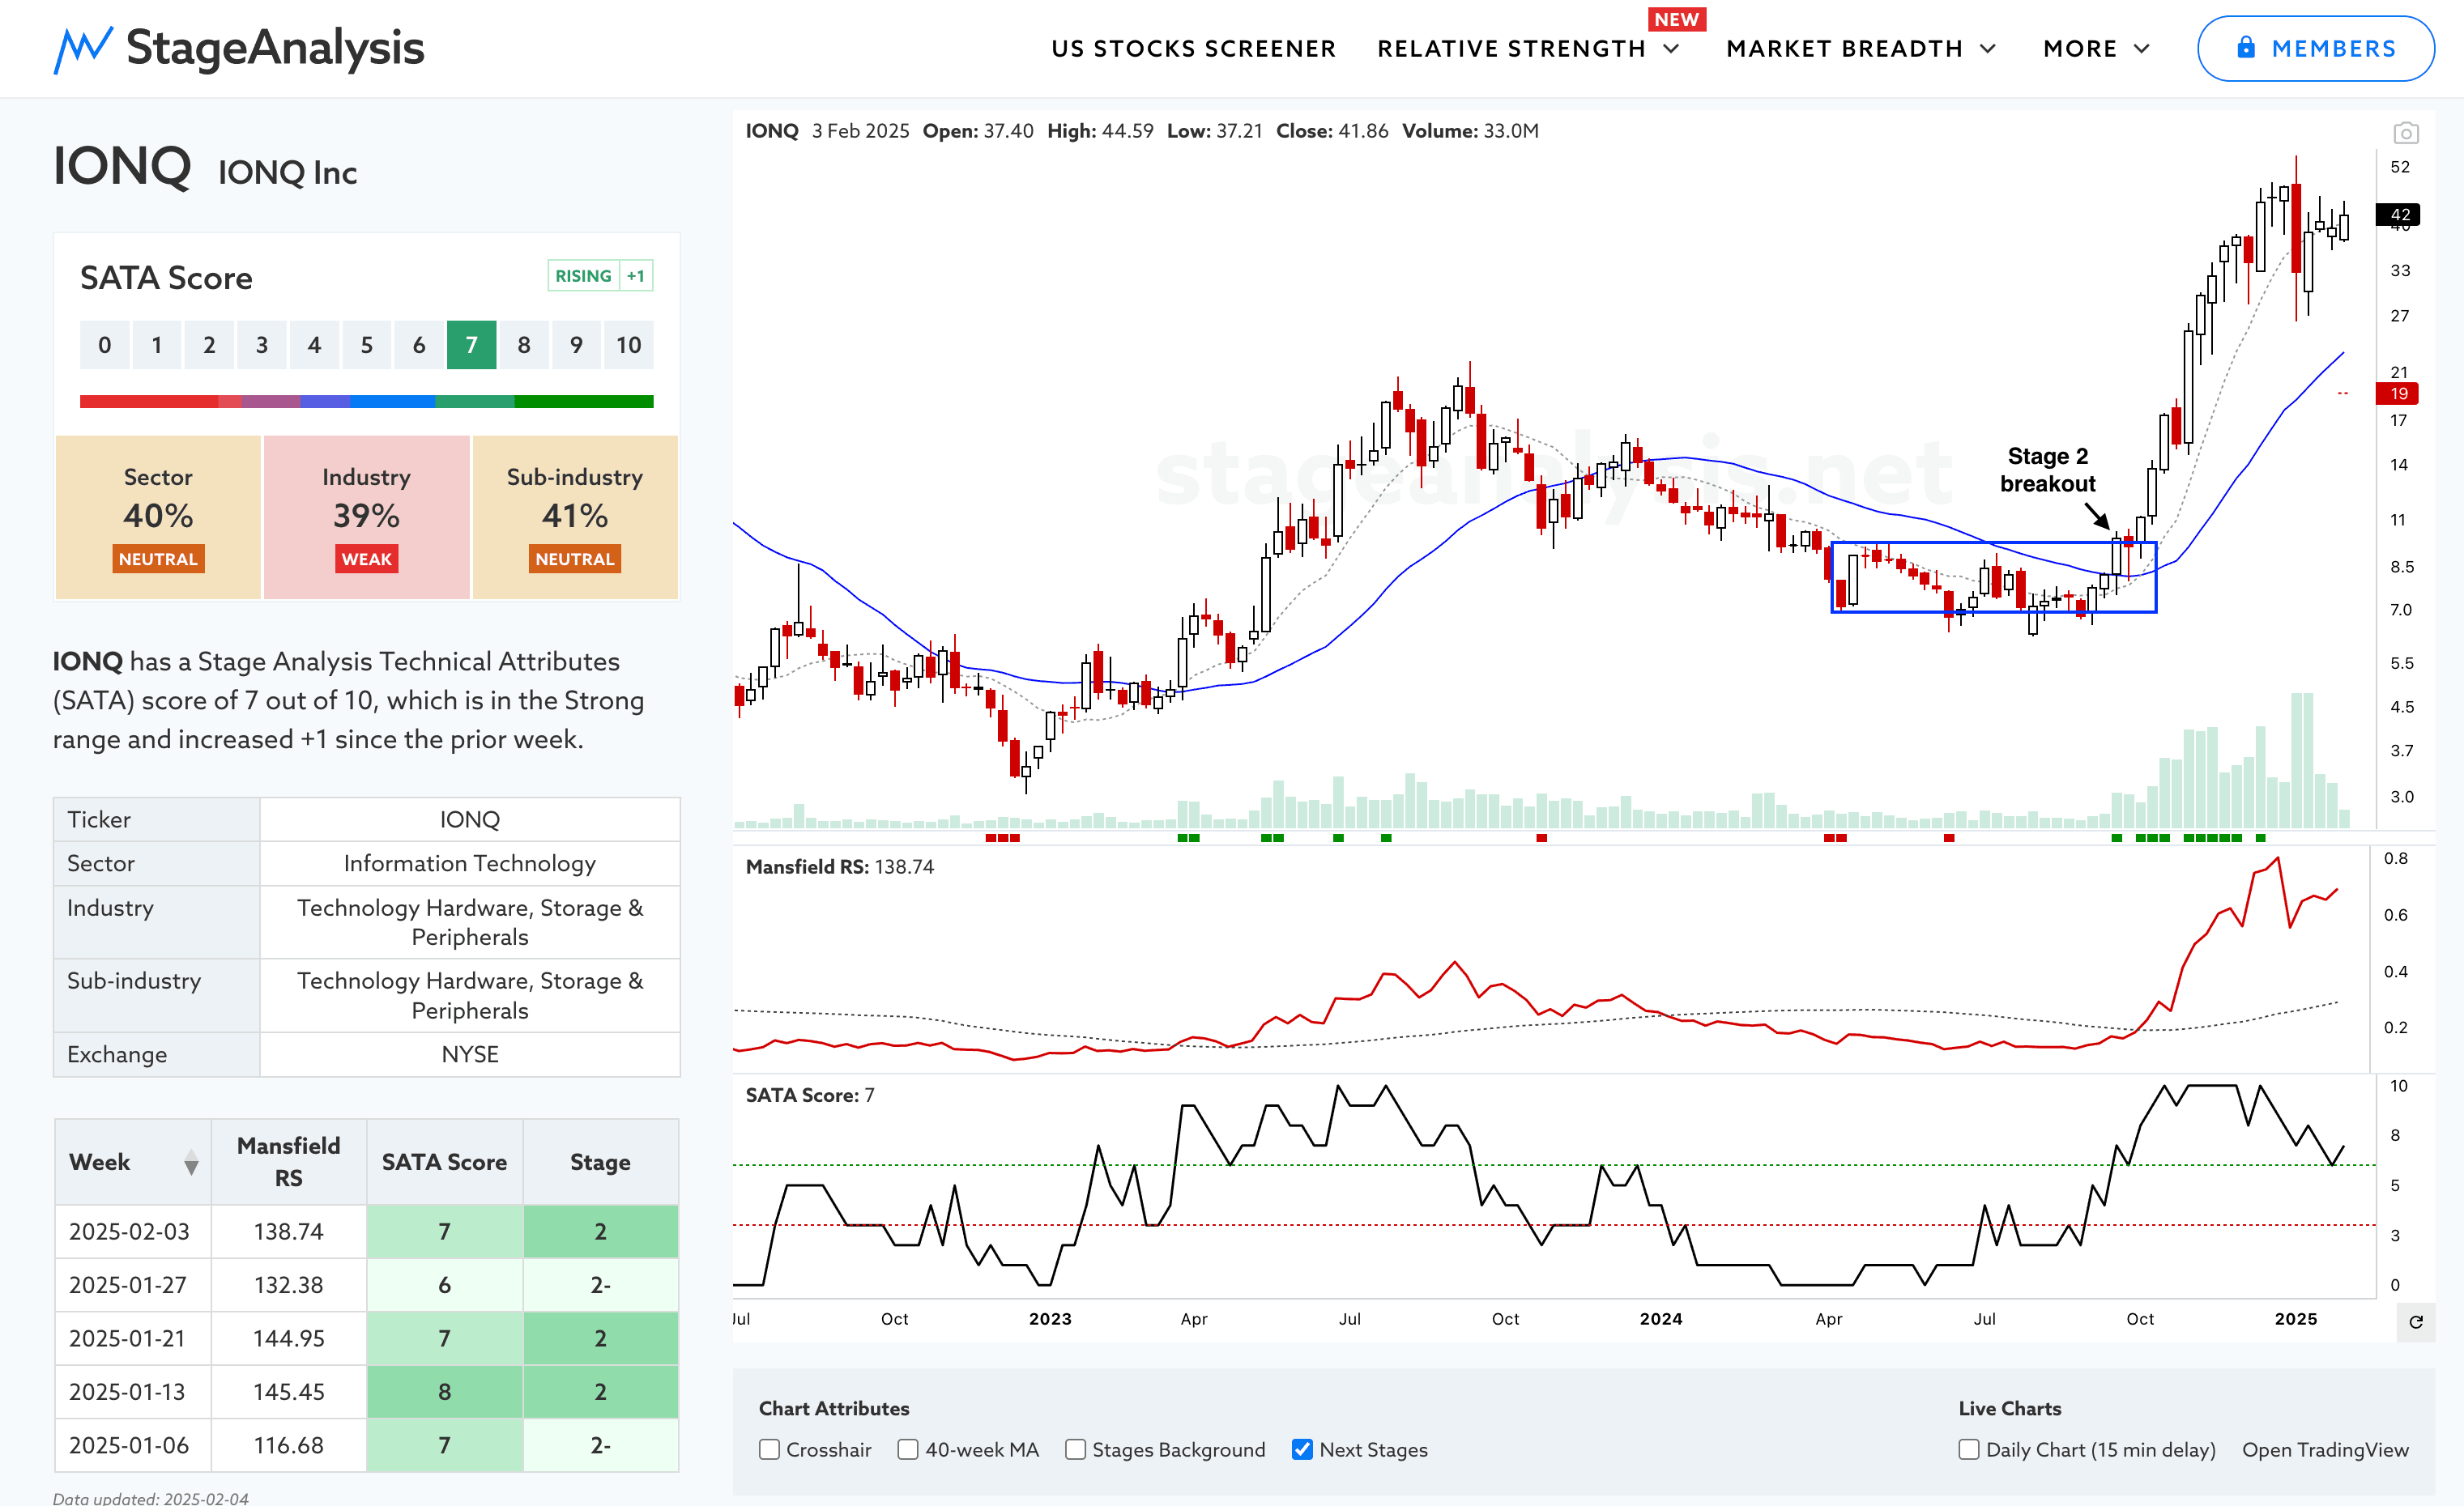2464x1506 pixels.
Task: Expand the Relative Strength dropdown chevron
Action: click(1672, 49)
